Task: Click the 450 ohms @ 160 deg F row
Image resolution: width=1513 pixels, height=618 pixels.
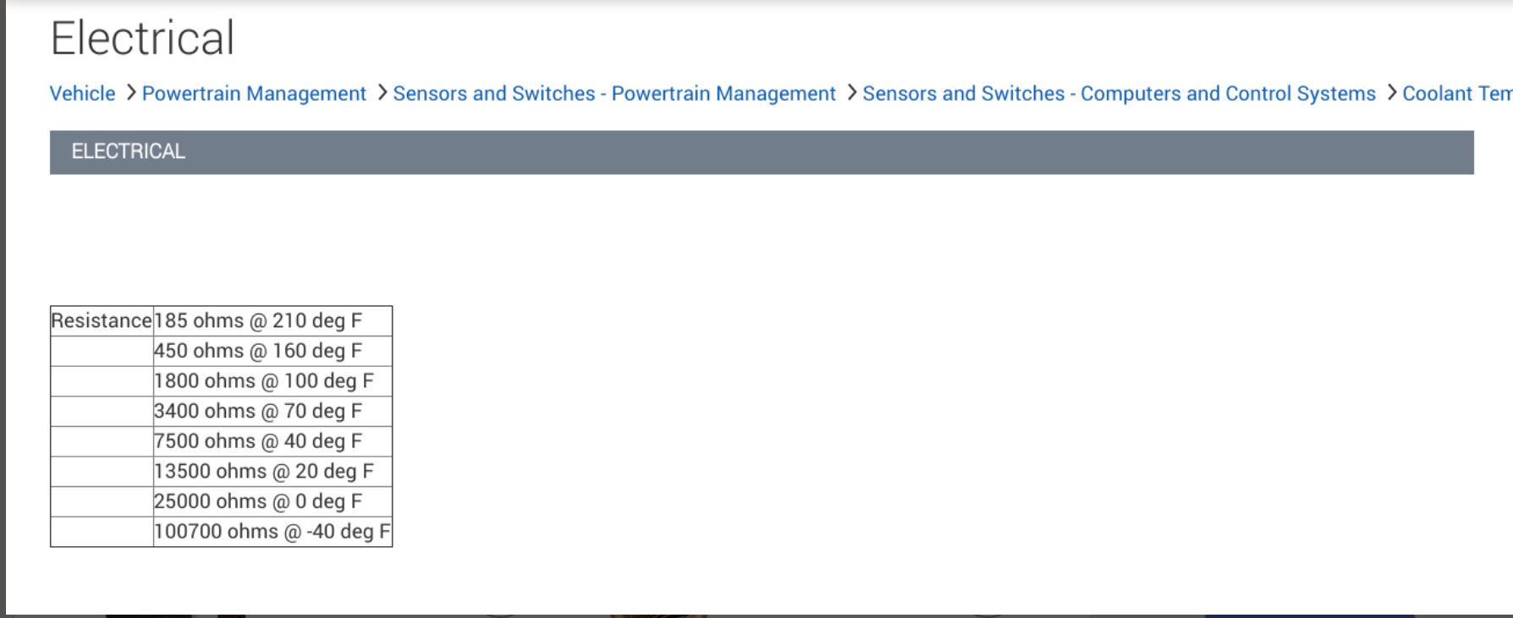Action: [258, 351]
